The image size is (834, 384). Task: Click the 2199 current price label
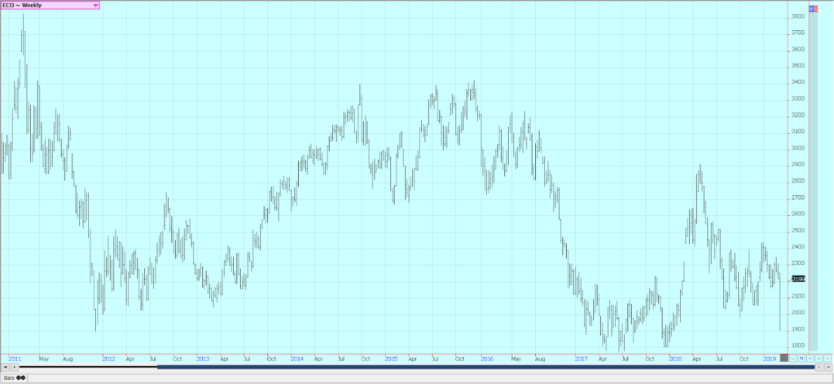(x=798, y=279)
